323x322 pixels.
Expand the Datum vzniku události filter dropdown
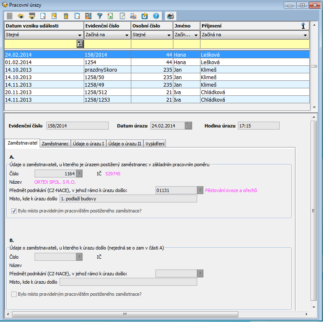[80, 35]
